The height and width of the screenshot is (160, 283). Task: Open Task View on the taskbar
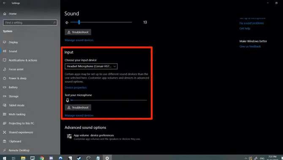[x=14, y=158]
